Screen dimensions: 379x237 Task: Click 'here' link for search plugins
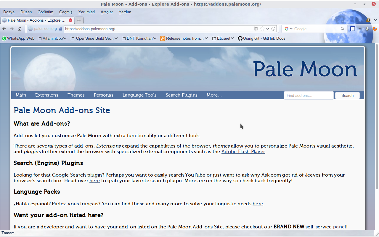(x=94, y=181)
